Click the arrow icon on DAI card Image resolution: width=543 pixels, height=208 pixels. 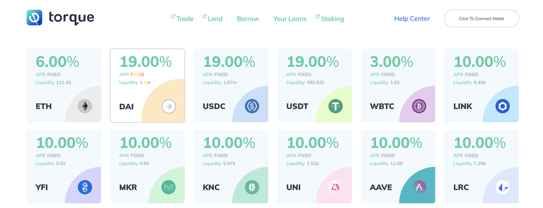(169, 106)
